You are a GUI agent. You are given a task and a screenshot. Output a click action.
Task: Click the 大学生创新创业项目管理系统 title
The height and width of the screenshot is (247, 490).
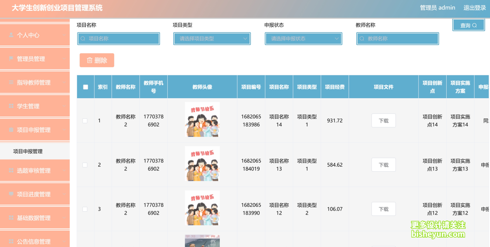(57, 8)
